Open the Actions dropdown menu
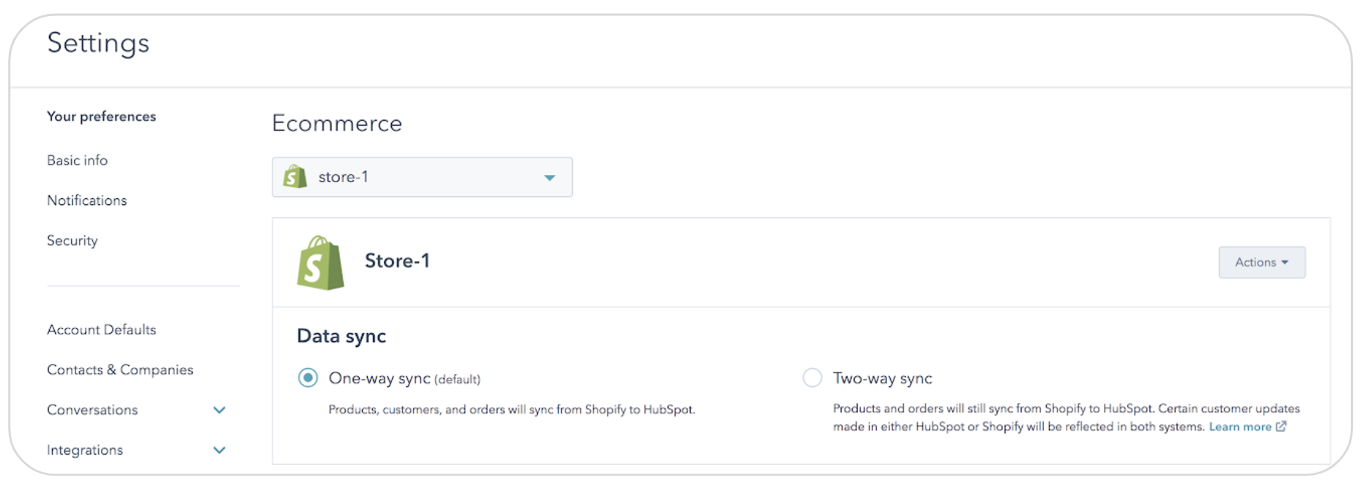1361x483 pixels. click(x=1261, y=262)
